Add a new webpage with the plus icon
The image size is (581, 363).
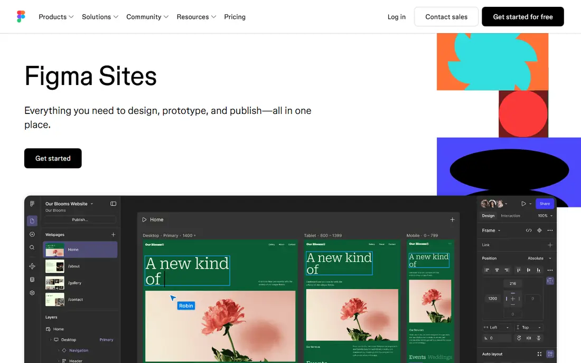pos(114,235)
